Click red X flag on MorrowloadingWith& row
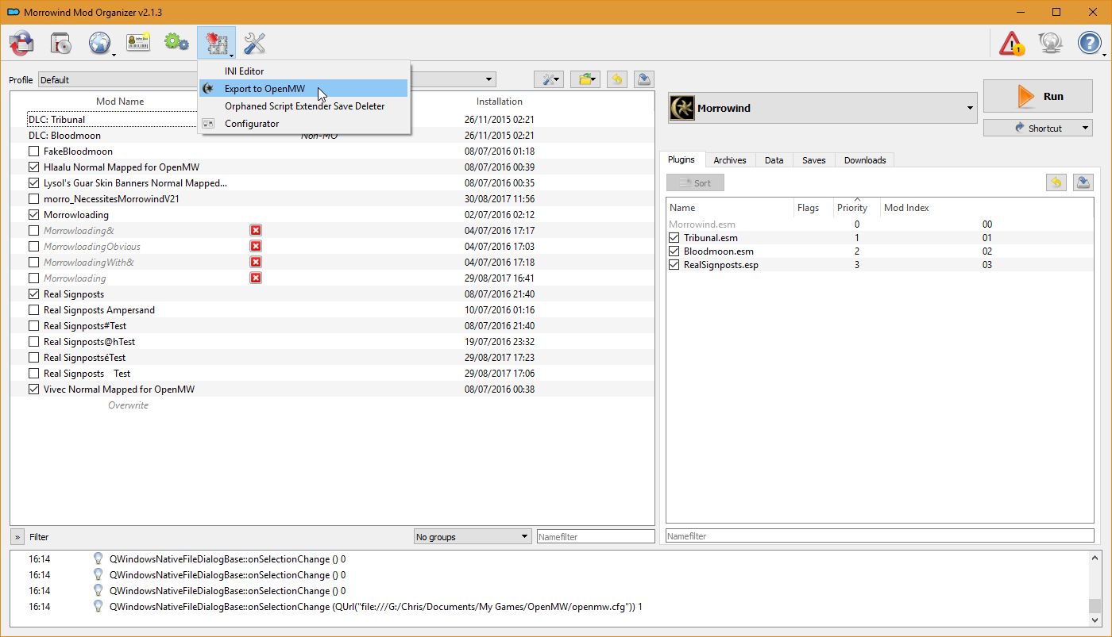The width and height of the screenshot is (1112, 637). point(256,262)
